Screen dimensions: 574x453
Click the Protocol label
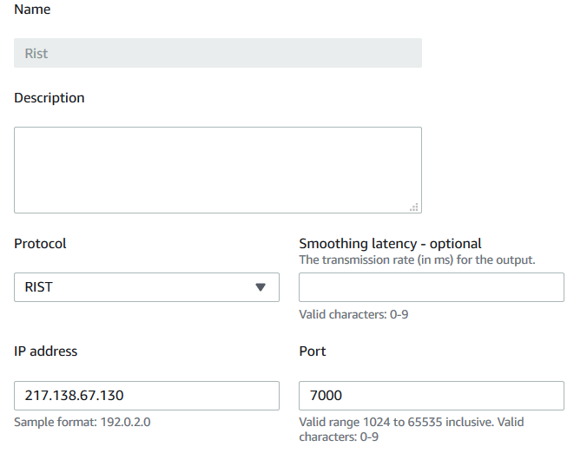tap(40, 244)
